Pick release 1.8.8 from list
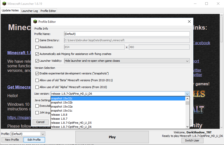This screenshot has width=224, height=145. 118,115
